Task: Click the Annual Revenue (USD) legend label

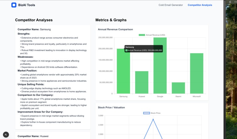Action: point(155,35)
